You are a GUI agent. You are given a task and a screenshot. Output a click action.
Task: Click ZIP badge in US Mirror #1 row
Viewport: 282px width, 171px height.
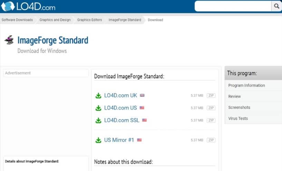(211, 140)
